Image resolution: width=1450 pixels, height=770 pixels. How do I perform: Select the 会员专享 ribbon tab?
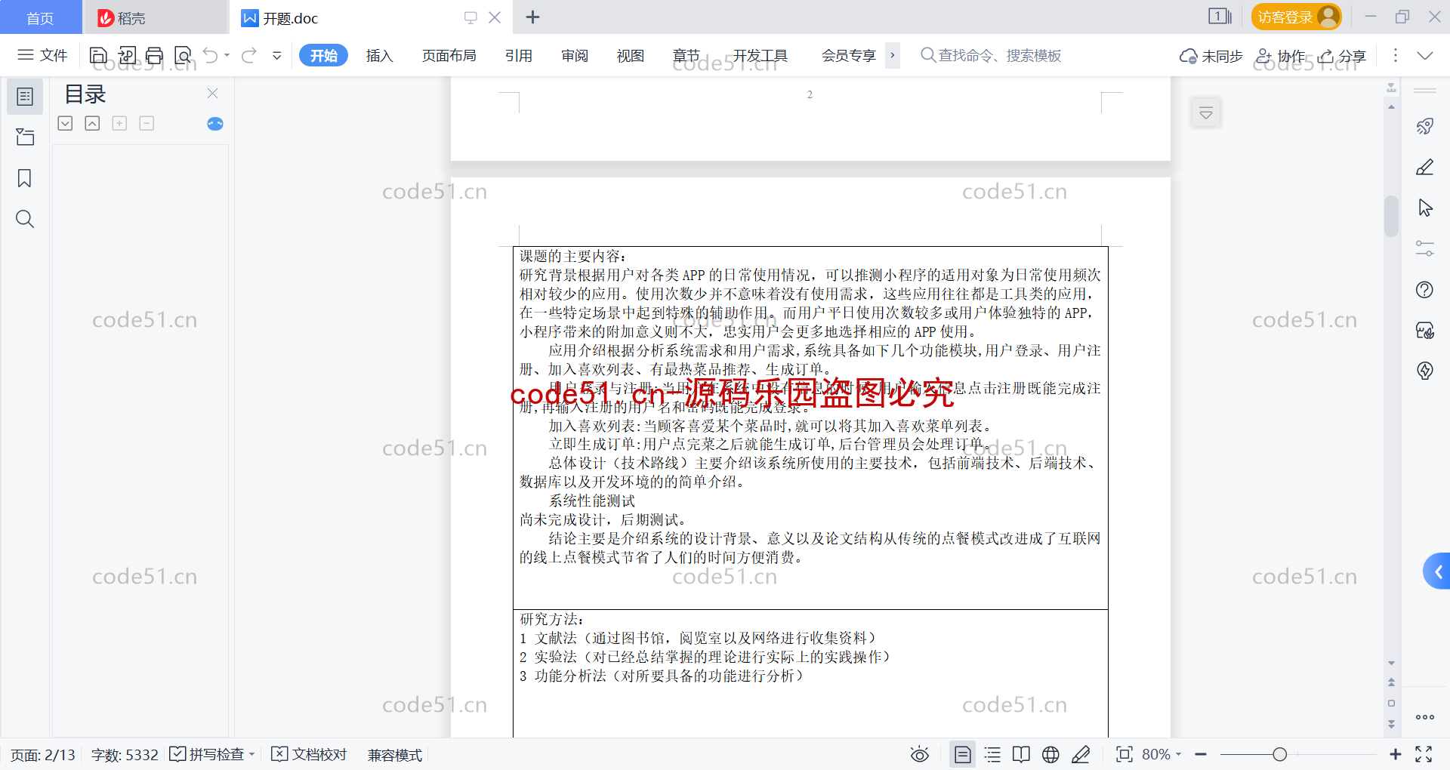click(849, 55)
